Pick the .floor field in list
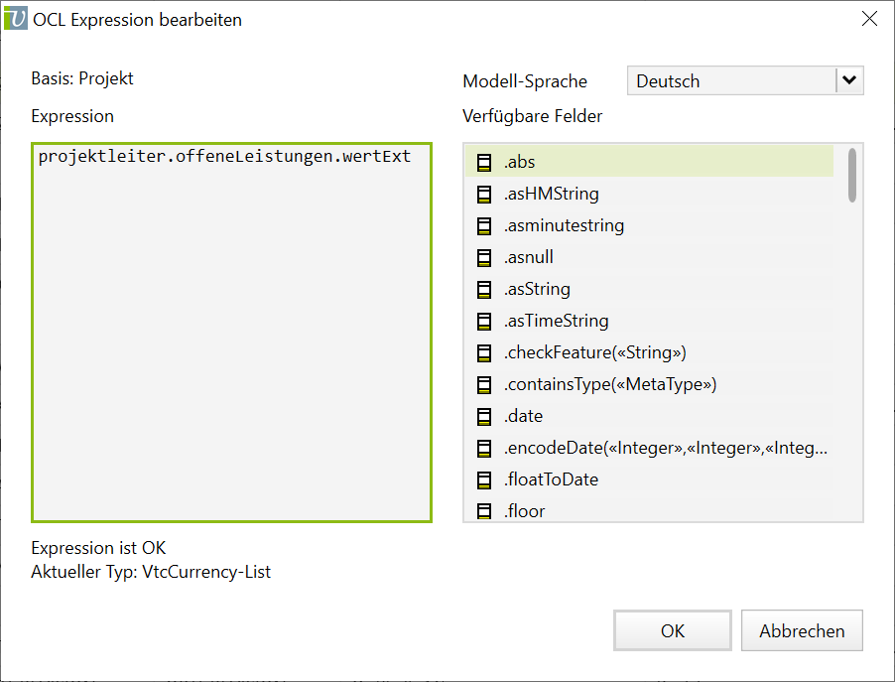The image size is (895, 682). [524, 511]
